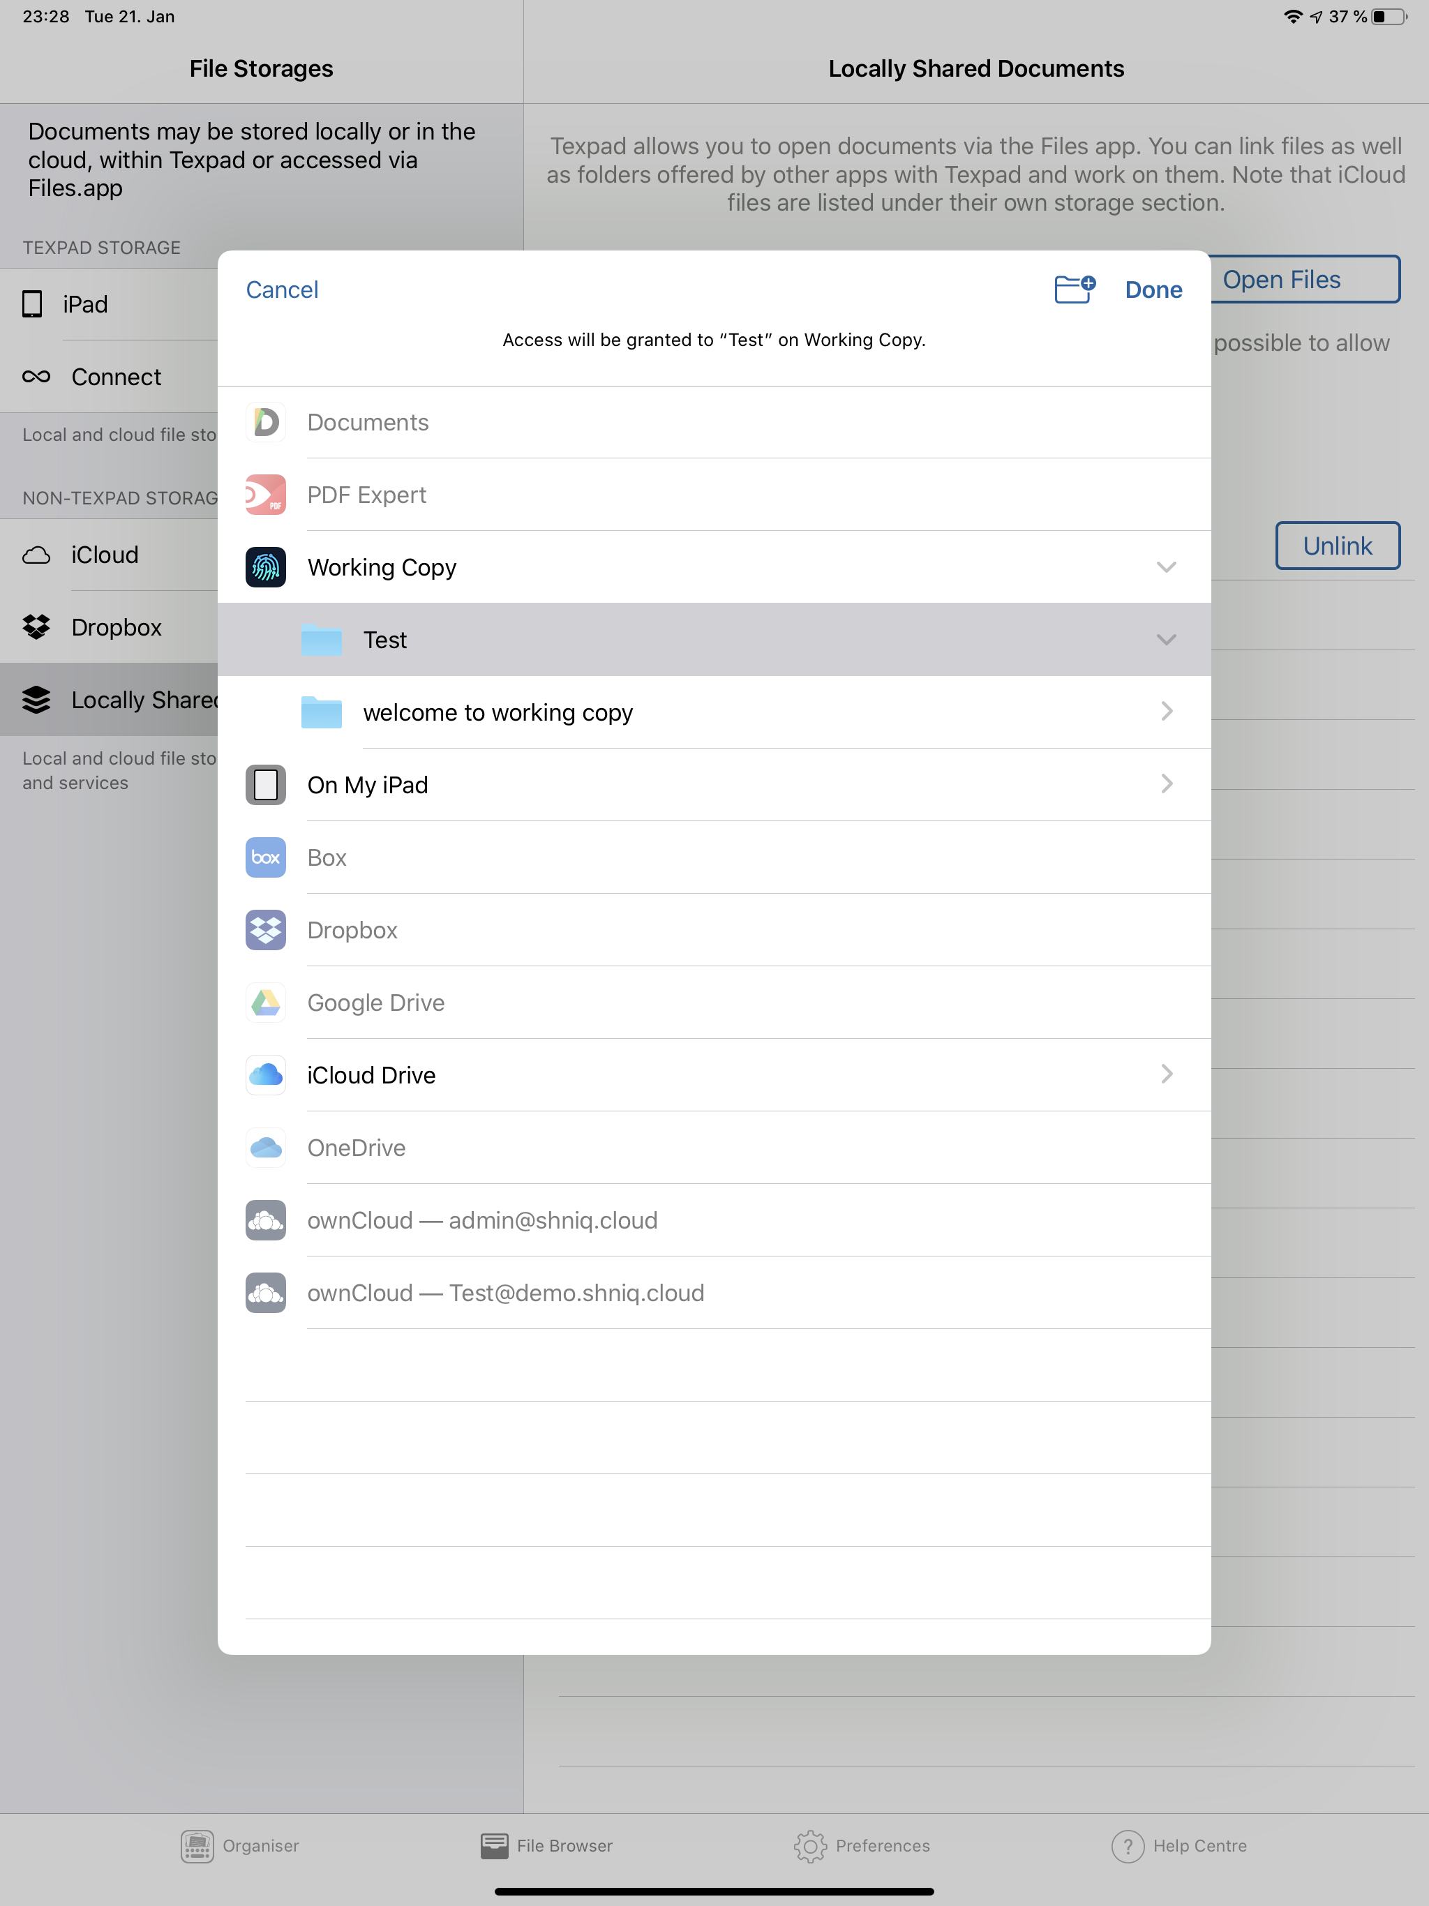Open the Preferences tab
1429x1906 pixels.
pyautogui.click(x=862, y=1846)
